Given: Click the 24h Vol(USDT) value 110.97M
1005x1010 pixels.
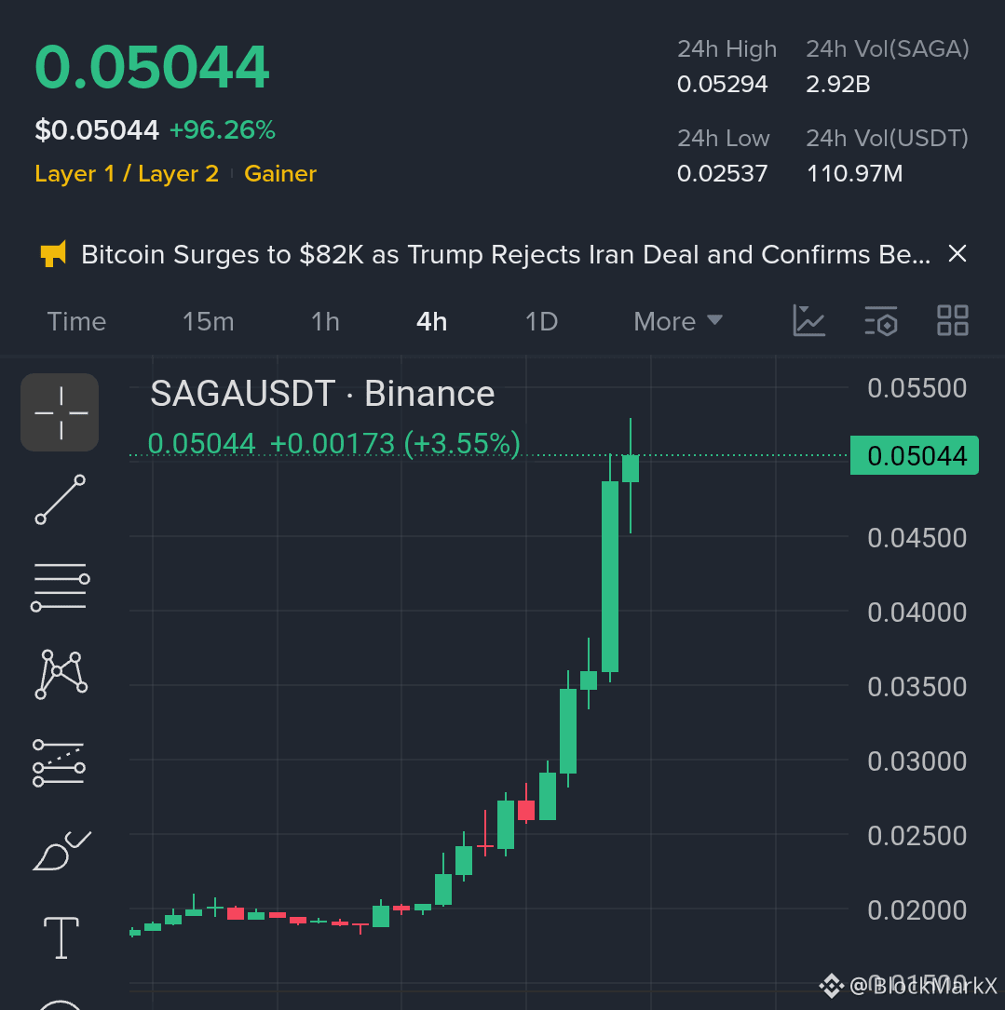Looking at the screenshot, I should (855, 174).
